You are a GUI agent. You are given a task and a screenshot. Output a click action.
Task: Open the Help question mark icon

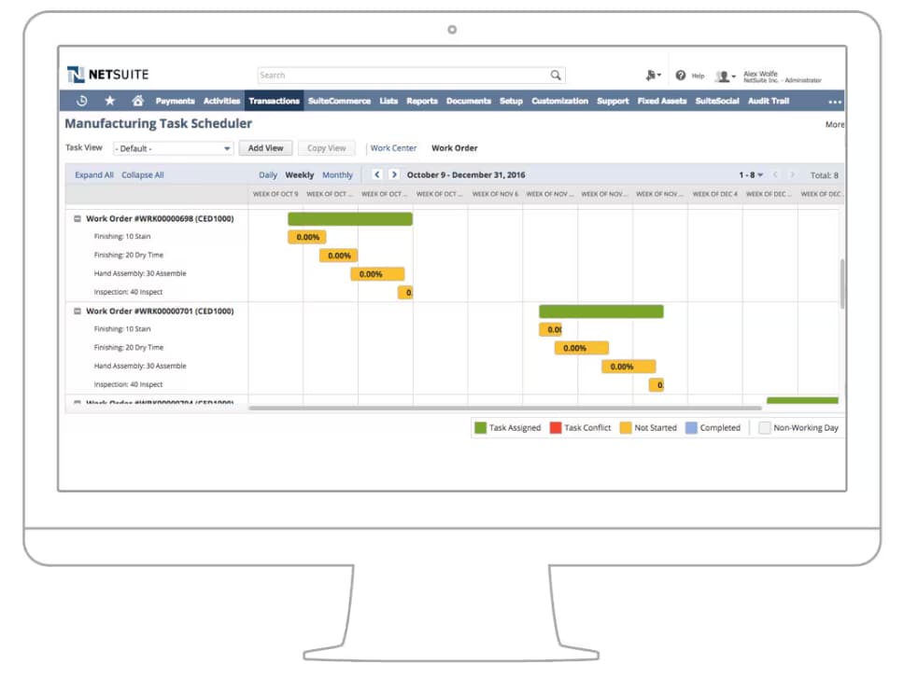pyautogui.click(x=680, y=76)
